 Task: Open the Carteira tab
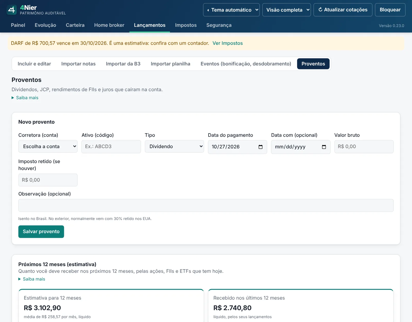(x=75, y=25)
